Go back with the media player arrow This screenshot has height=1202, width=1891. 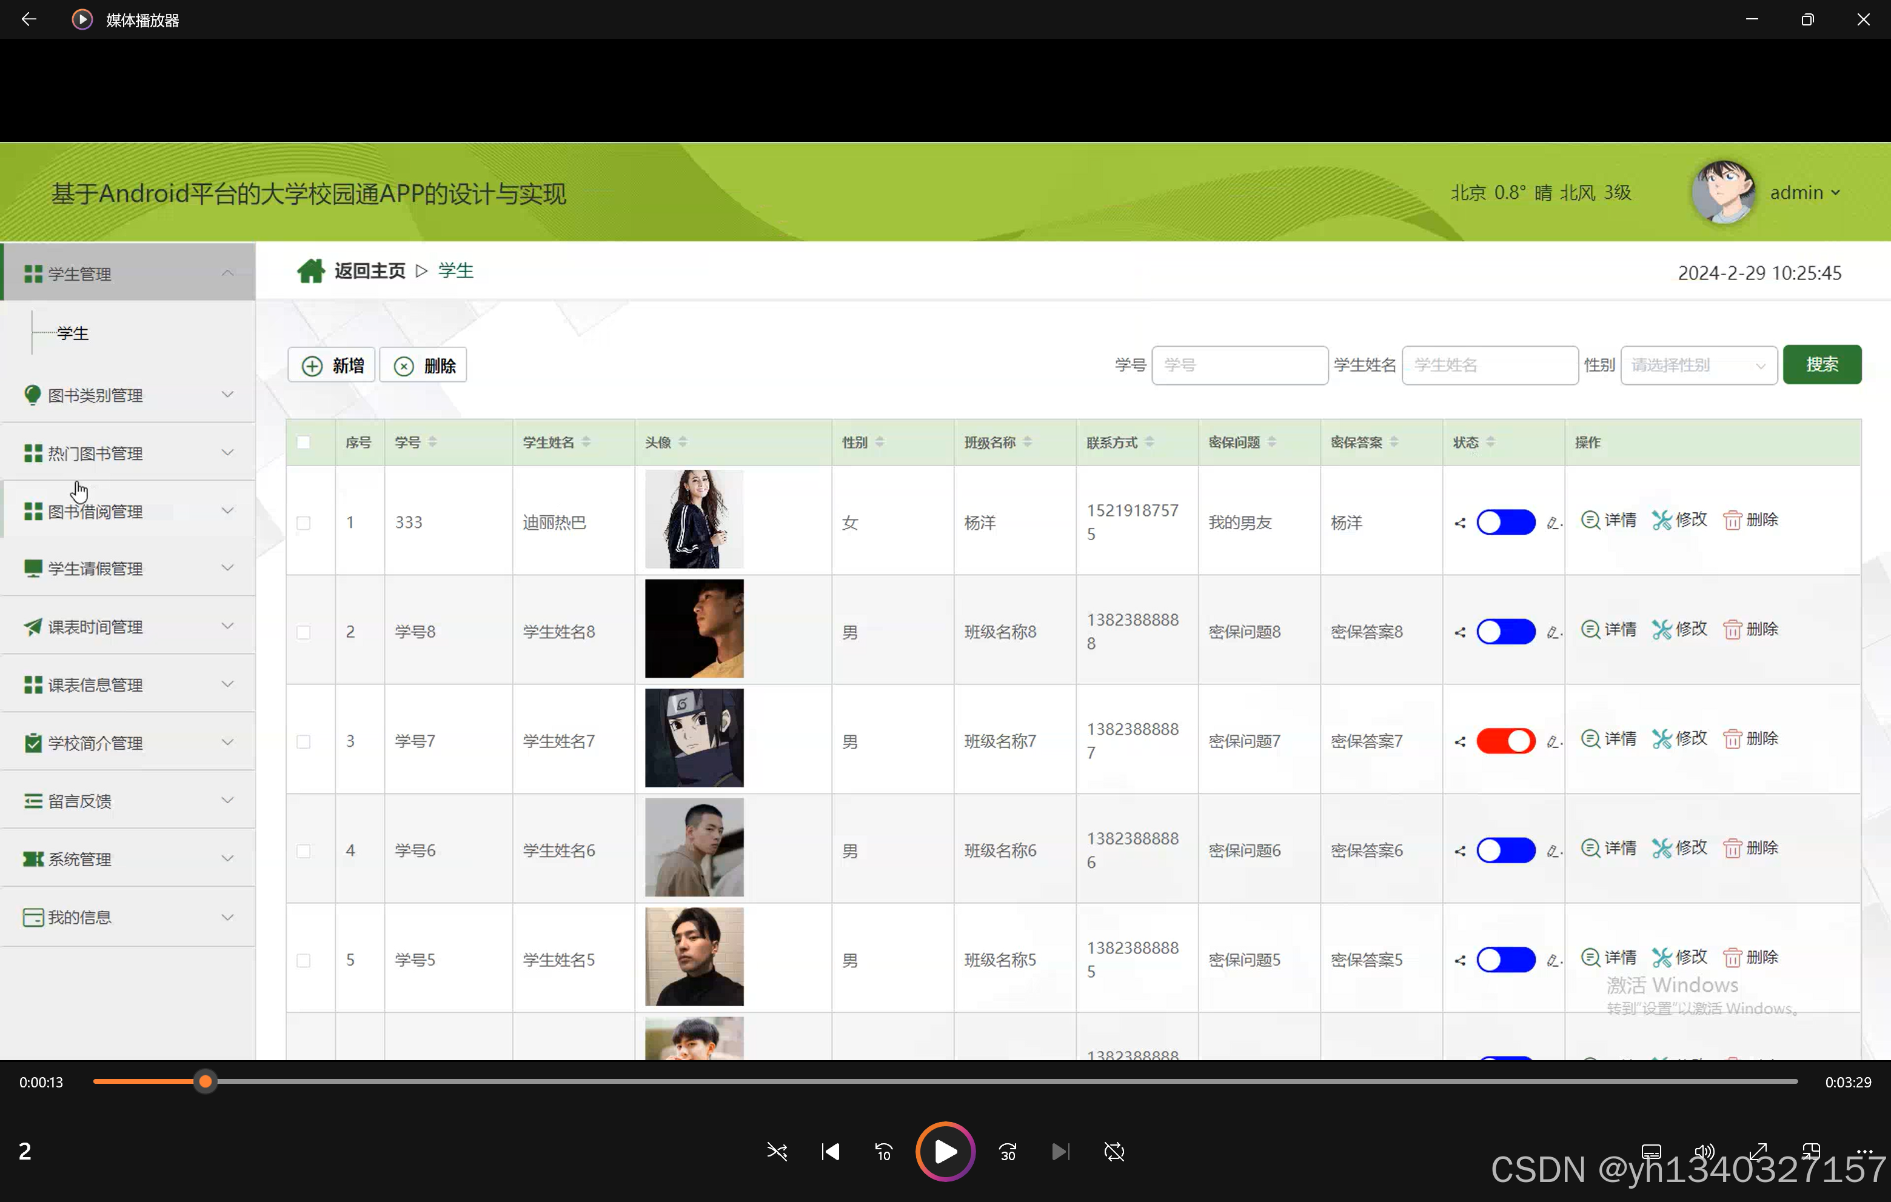pos(29,19)
